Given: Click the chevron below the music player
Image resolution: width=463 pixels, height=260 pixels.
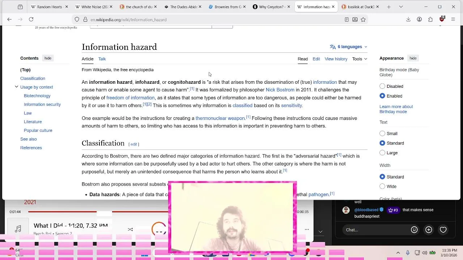Looking at the screenshot, I should (320, 231).
